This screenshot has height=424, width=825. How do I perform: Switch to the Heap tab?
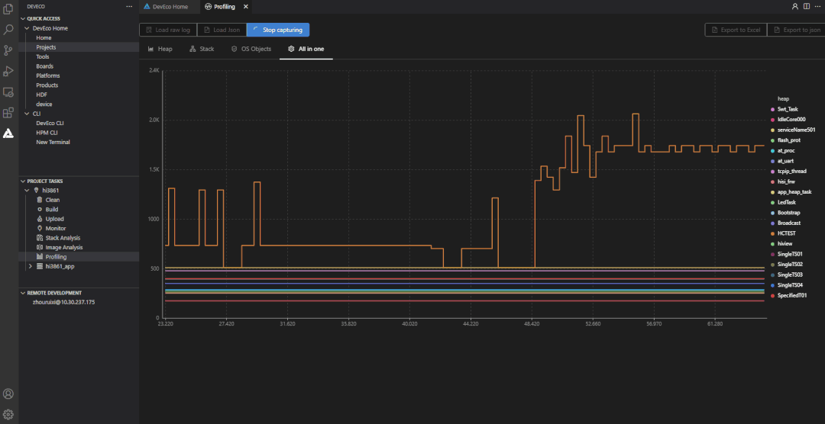[160, 49]
